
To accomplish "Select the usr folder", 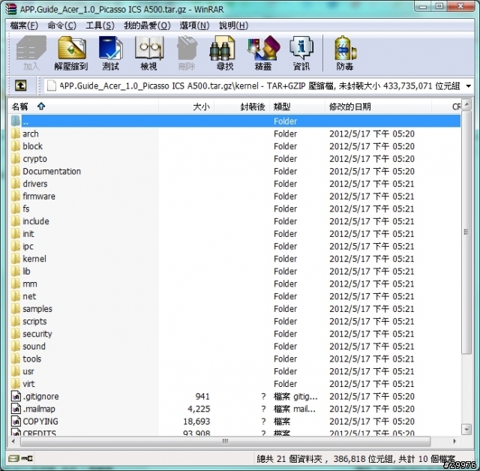I will point(28,371).
